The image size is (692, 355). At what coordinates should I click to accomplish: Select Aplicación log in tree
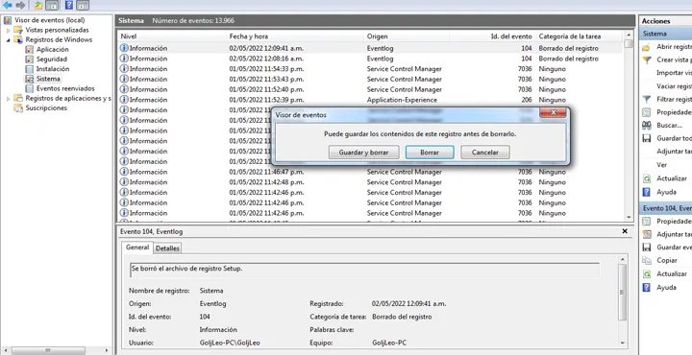[x=52, y=49]
